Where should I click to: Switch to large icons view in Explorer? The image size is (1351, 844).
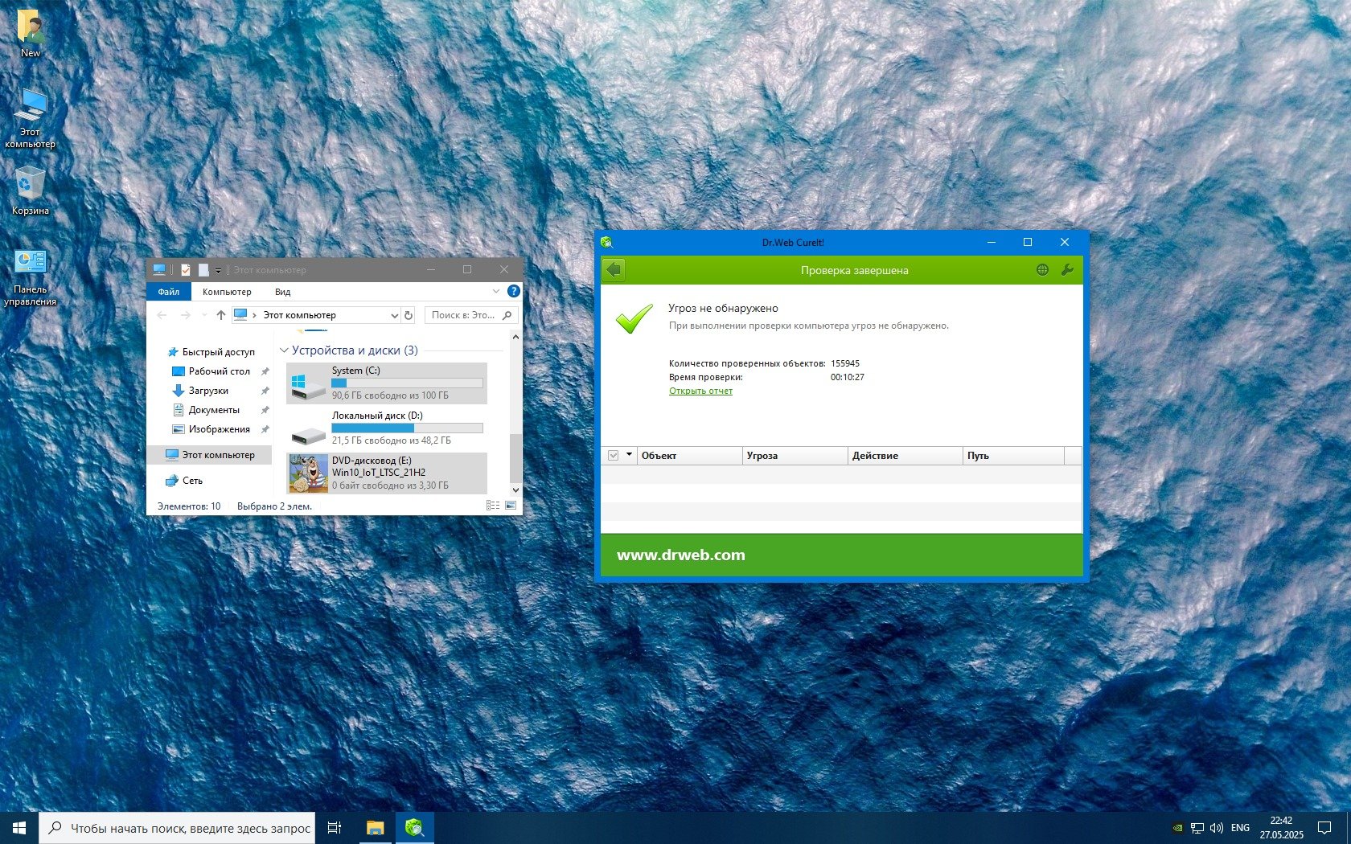tap(511, 506)
